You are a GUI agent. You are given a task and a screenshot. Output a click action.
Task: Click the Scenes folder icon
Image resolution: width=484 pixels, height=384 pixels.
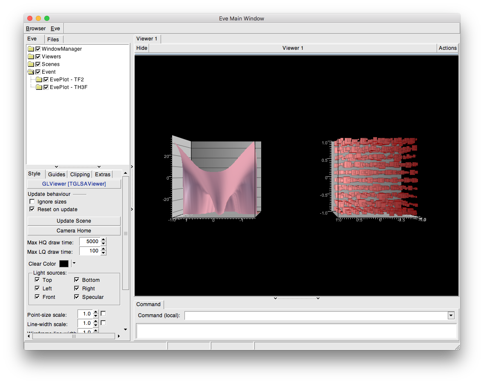pyautogui.click(x=31, y=64)
